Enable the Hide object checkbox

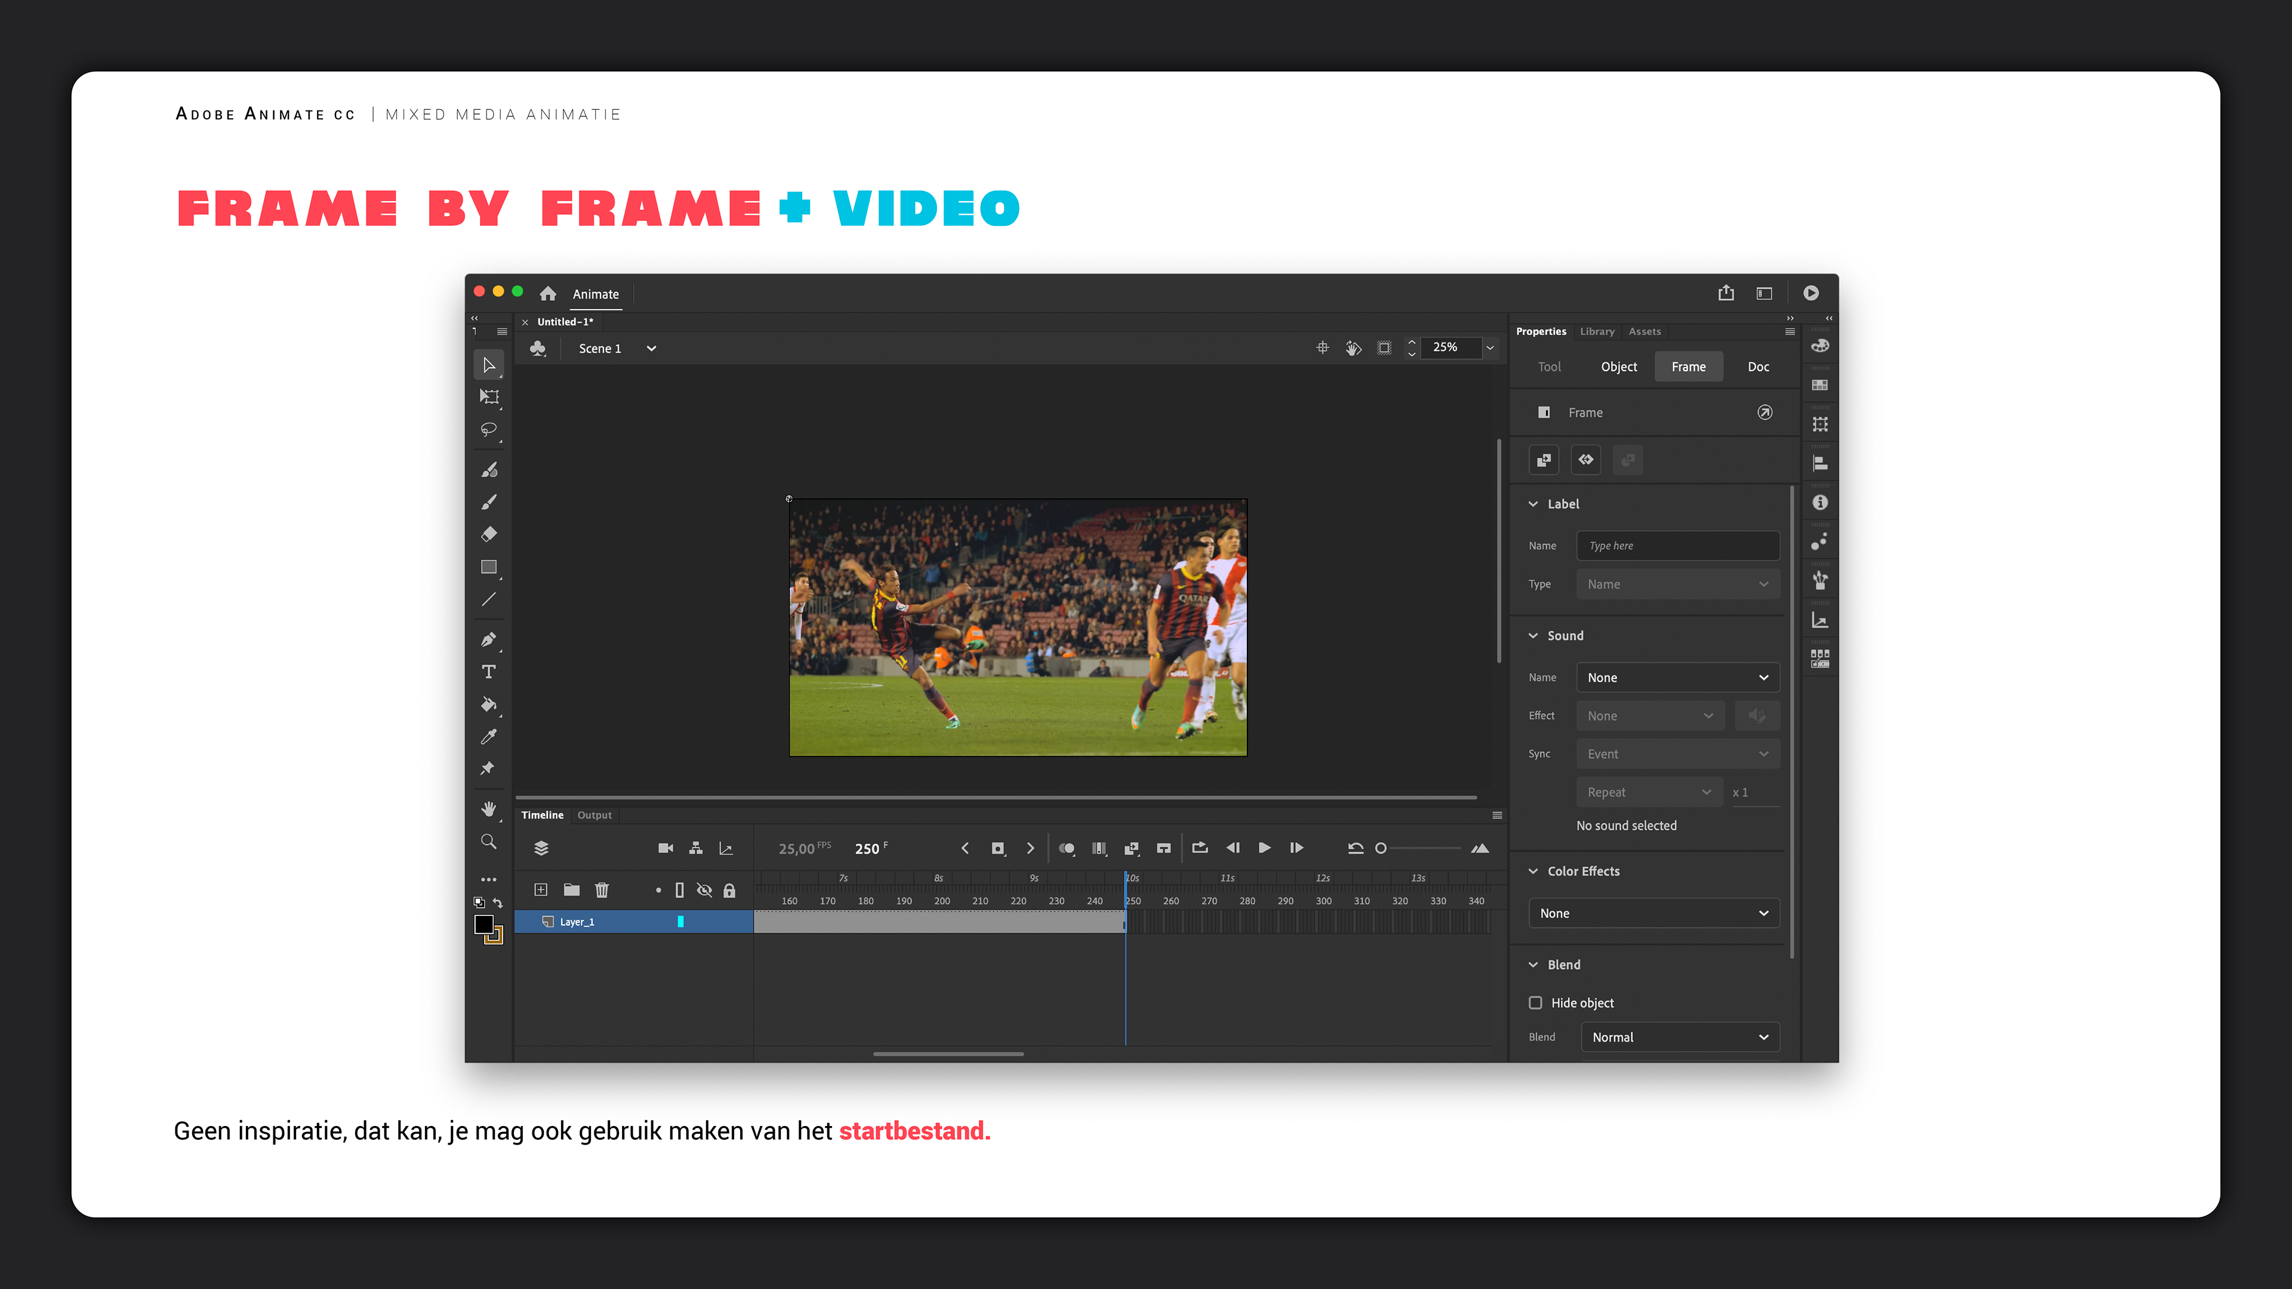[1536, 1003]
